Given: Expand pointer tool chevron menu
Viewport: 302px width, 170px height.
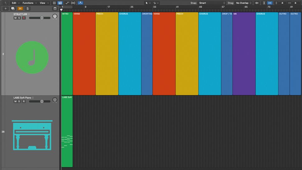Looking at the screenshot, I should 150,3.
